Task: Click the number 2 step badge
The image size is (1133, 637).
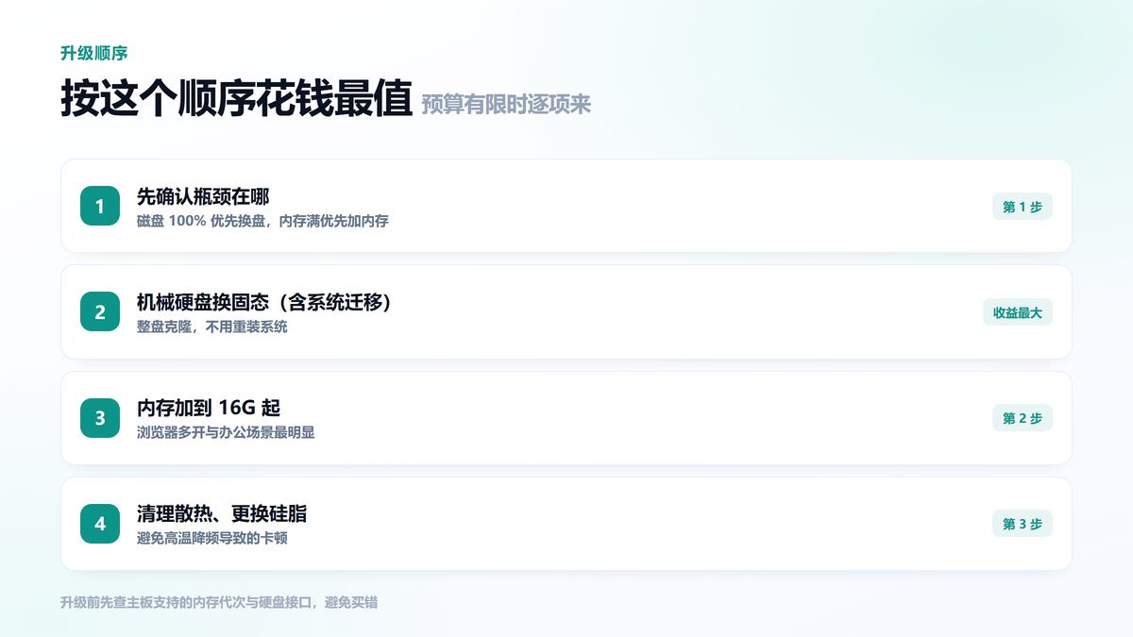Action: point(100,311)
